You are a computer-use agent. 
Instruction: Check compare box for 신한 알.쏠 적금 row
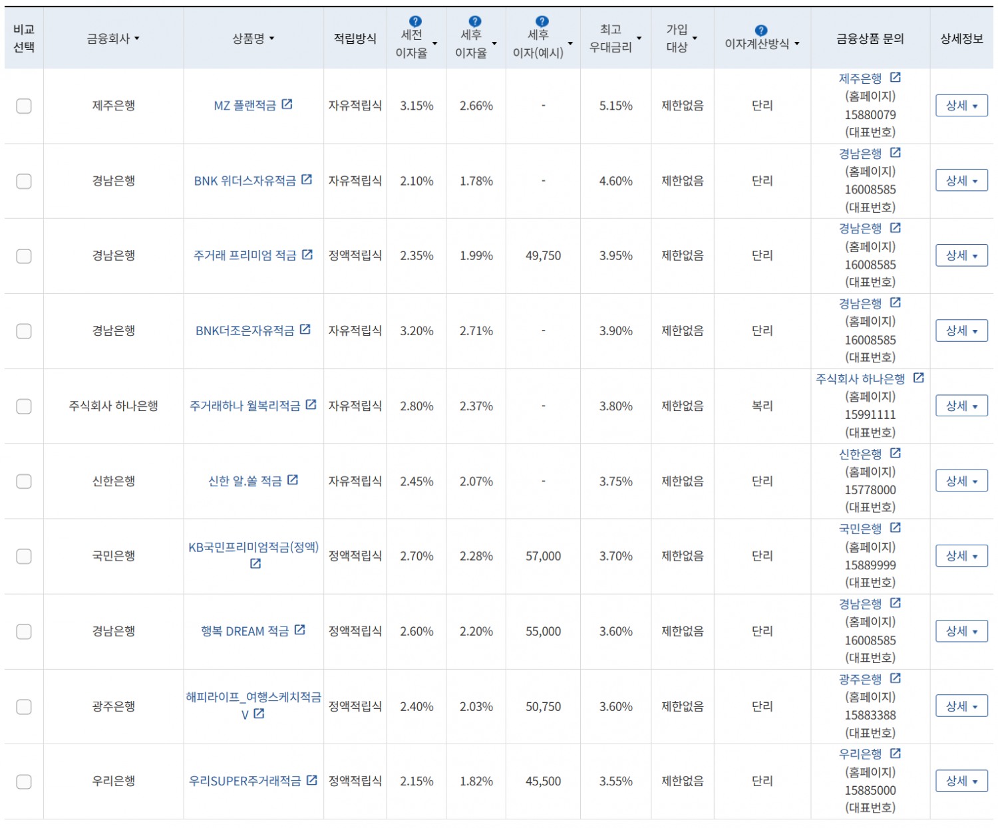(x=24, y=482)
